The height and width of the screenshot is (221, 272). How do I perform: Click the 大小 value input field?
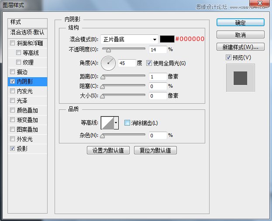point(158,96)
